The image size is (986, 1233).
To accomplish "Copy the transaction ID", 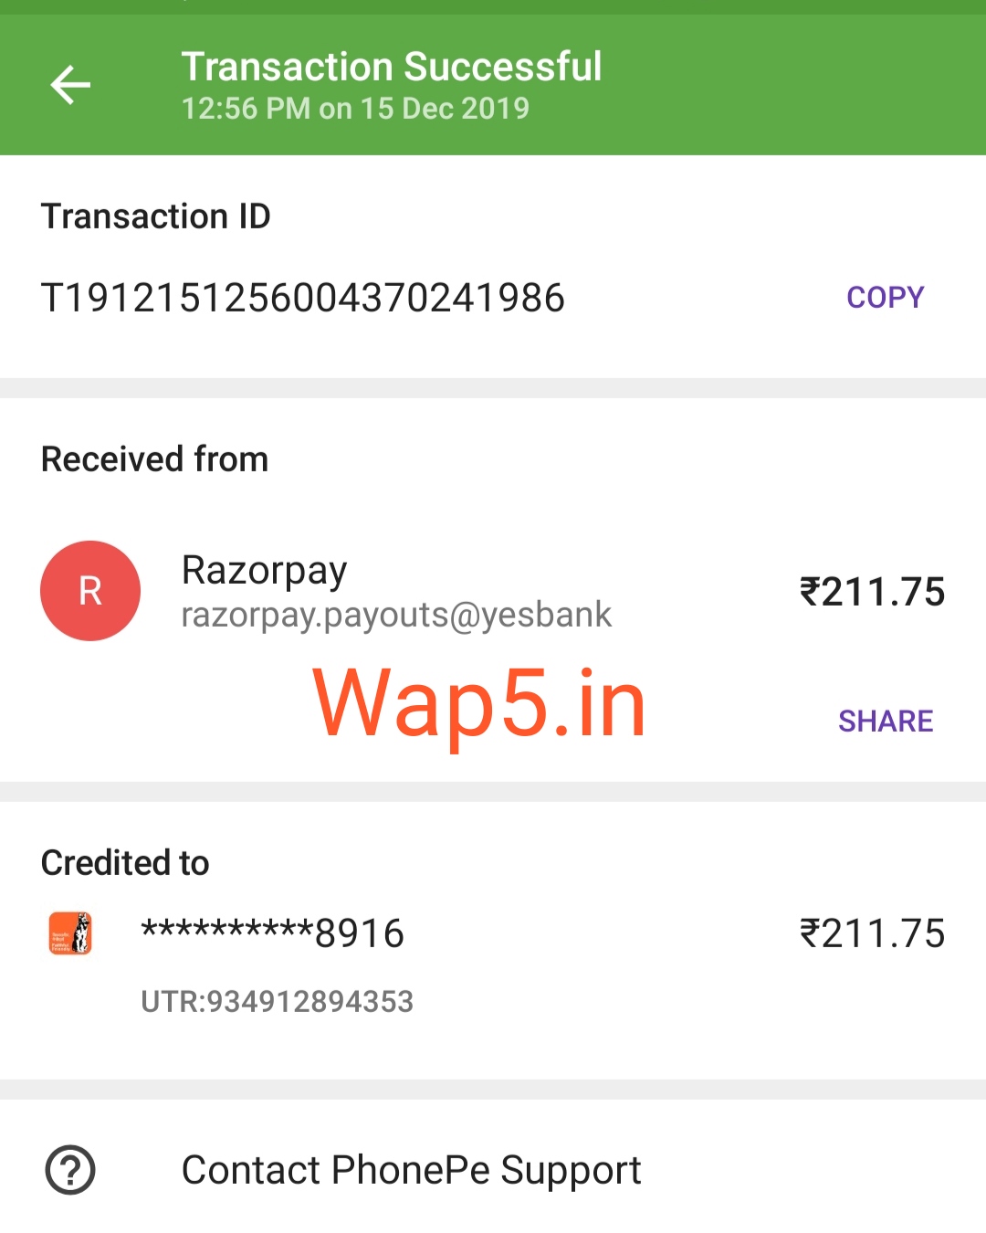I will 885,298.
